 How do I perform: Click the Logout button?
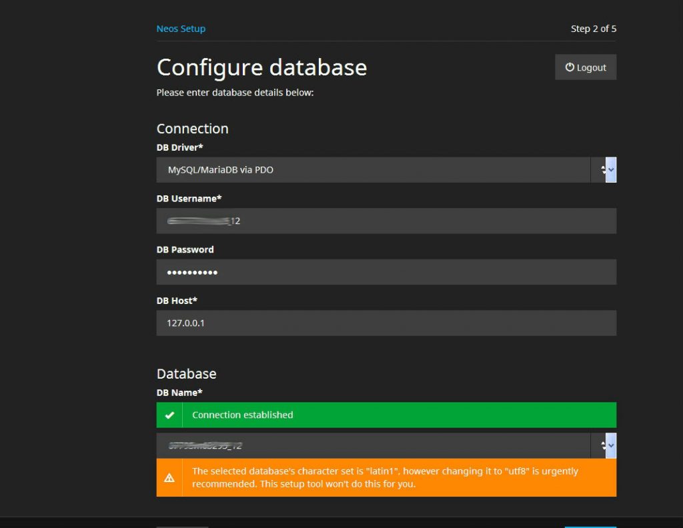tap(586, 67)
